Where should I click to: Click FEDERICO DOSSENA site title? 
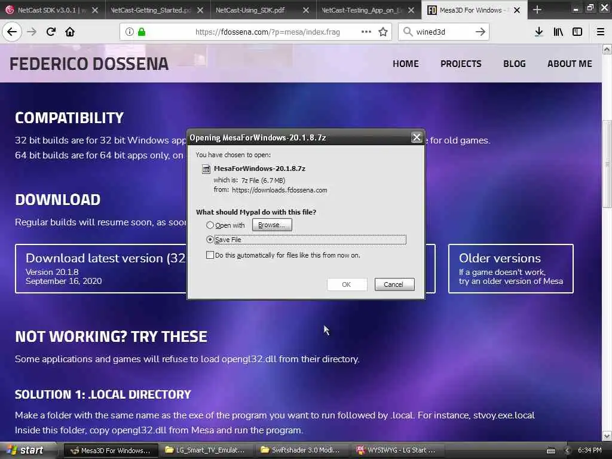click(89, 64)
